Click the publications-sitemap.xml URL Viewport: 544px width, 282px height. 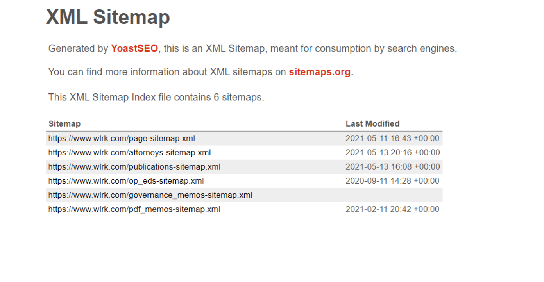click(134, 167)
